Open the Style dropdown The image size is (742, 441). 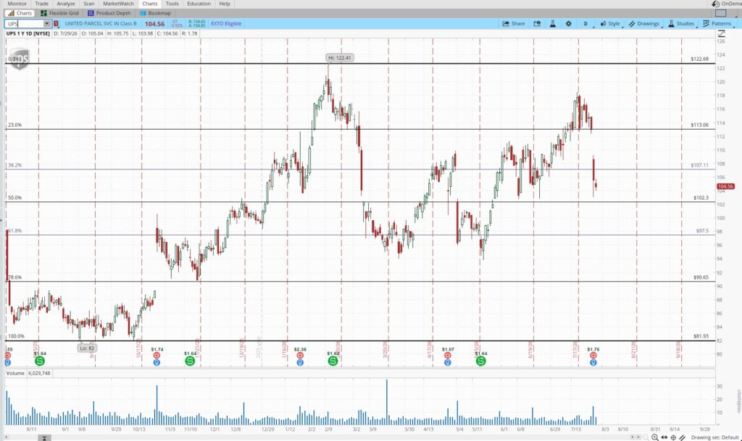click(610, 24)
